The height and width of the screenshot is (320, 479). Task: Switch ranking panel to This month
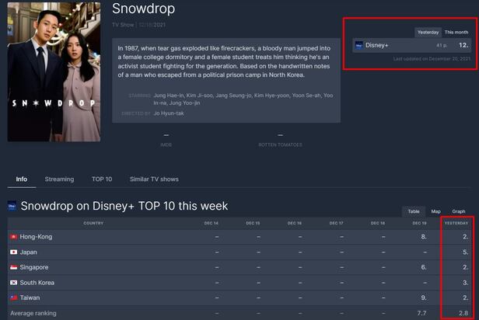pos(456,32)
